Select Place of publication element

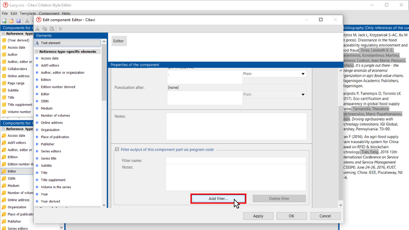[x=55, y=137]
